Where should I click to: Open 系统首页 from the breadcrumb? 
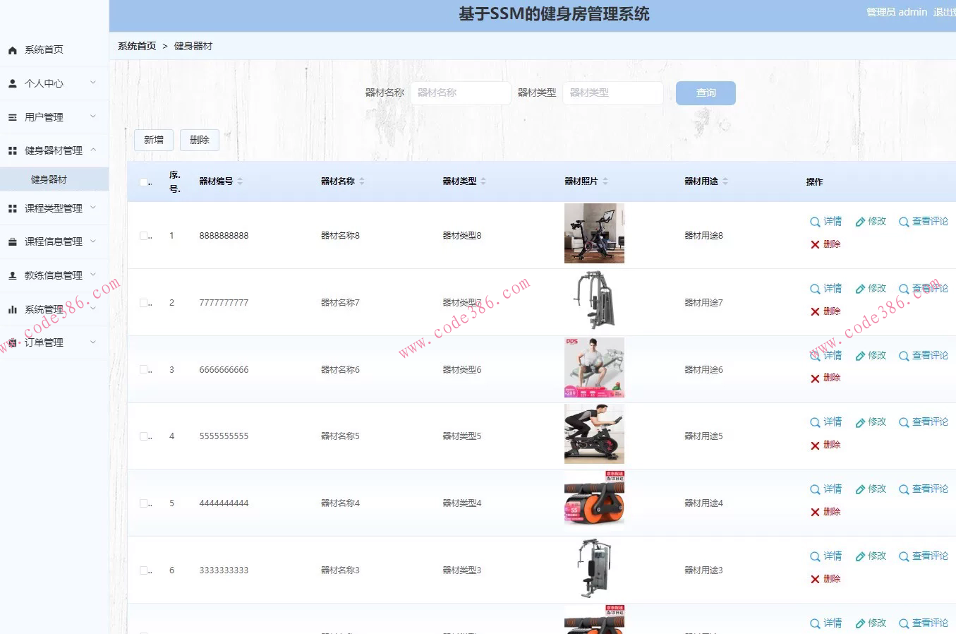click(136, 46)
